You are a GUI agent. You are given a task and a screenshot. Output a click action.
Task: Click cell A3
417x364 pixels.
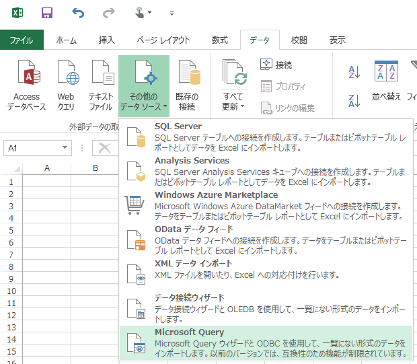[x=47, y=206]
